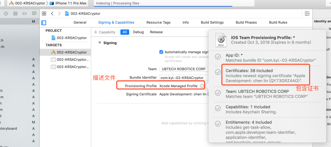Screen dimensions: 331x147
Task: Open the 002-KRSACryptor scheme selector
Action: click(27, 3)
